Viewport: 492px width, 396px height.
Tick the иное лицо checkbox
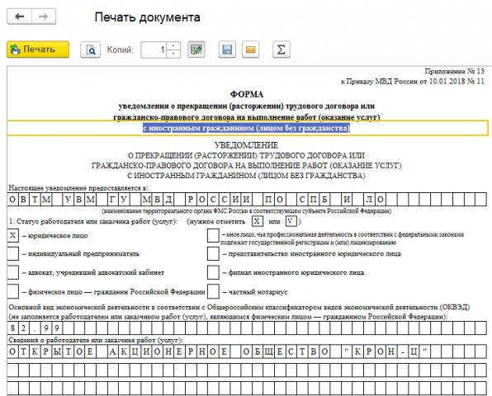point(213,235)
